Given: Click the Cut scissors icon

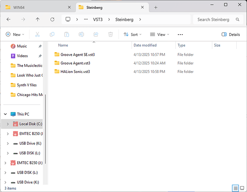Looking at the screenshot, I should click(37, 35).
